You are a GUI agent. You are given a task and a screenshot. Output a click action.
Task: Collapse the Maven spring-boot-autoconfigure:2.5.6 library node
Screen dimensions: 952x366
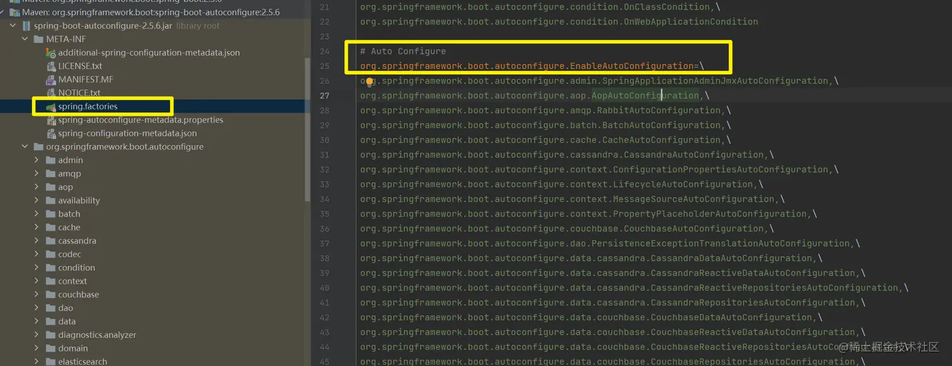(3, 13)
